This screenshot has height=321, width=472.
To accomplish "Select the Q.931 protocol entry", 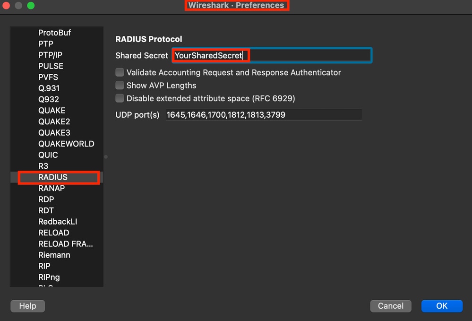I will [57, 88].
